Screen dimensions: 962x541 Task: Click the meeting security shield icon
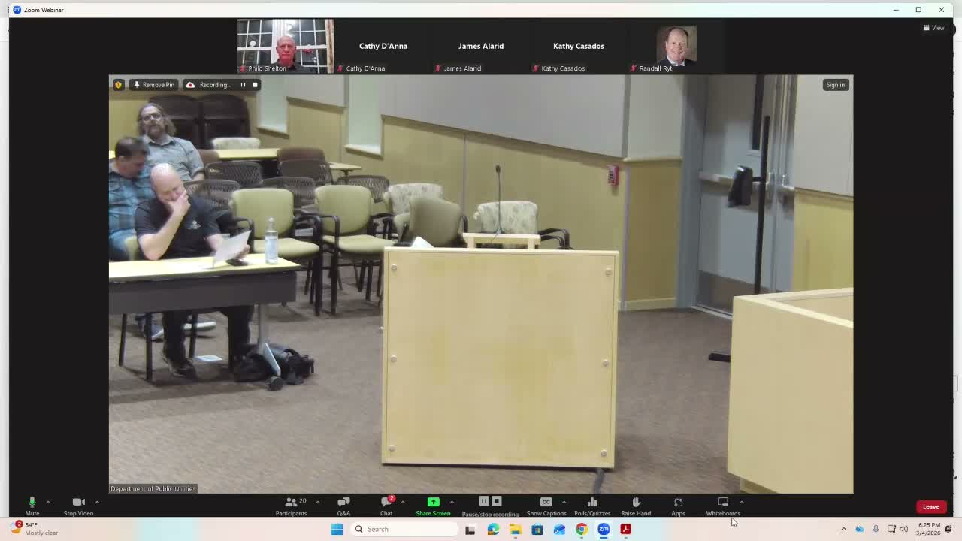pos(118,85)
